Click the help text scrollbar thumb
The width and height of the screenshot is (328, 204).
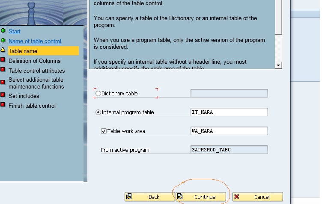pos(278,17)
